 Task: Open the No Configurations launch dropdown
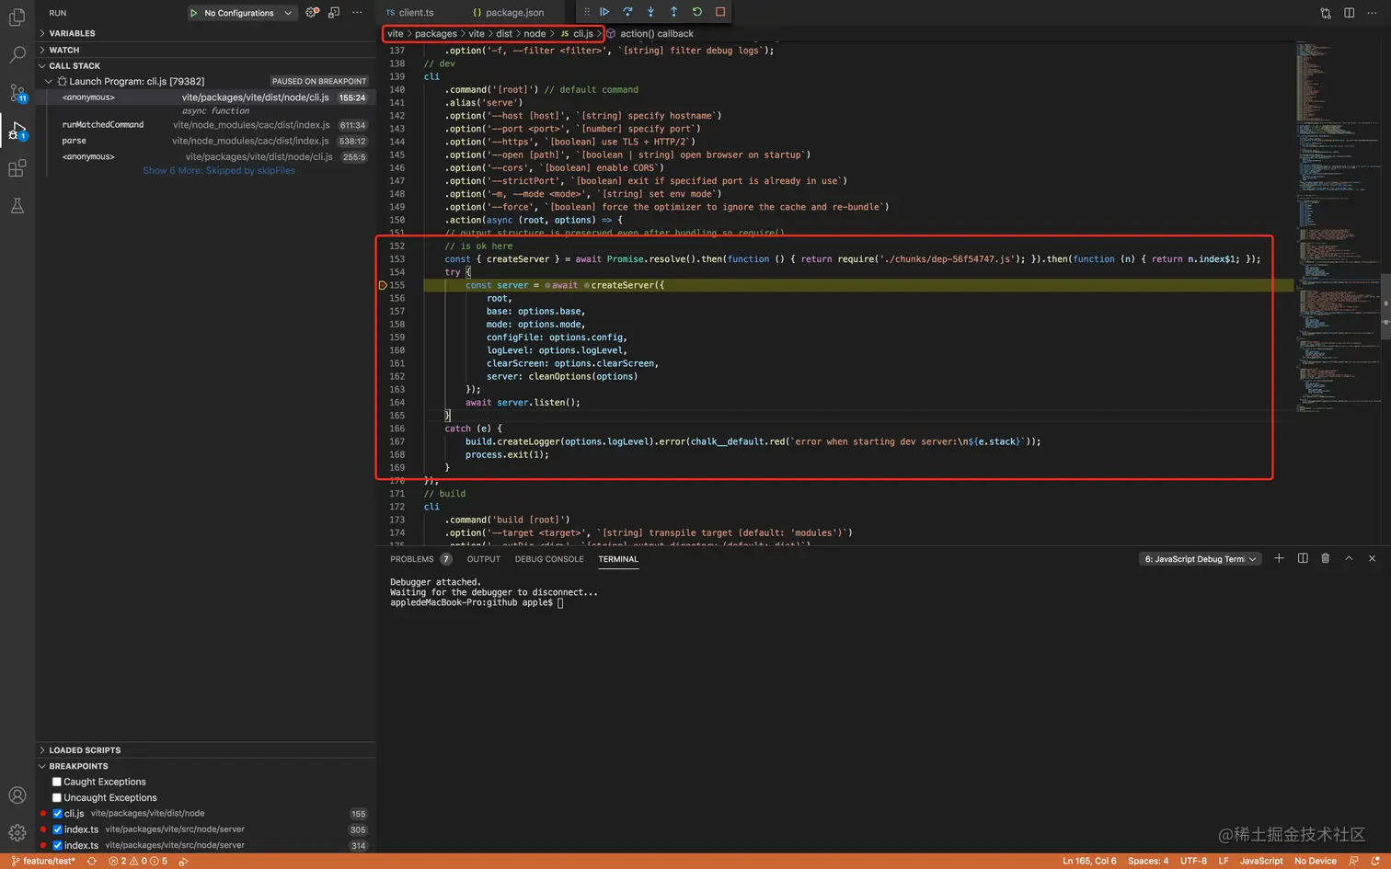(x=241, y=13)
